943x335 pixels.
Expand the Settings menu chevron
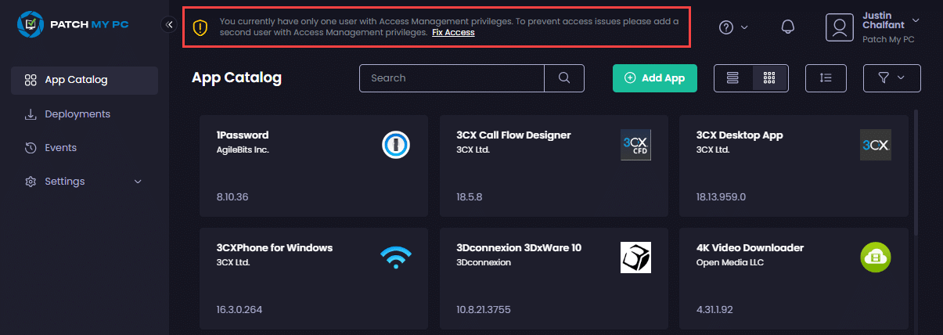(x=139, y=182)
